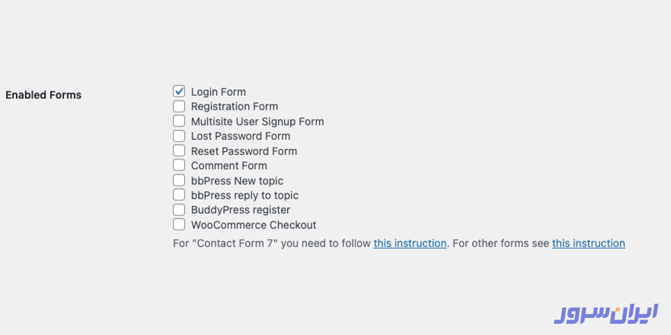
Task: Select the bbPress New topic checkbox
Action: pos(179,180)
